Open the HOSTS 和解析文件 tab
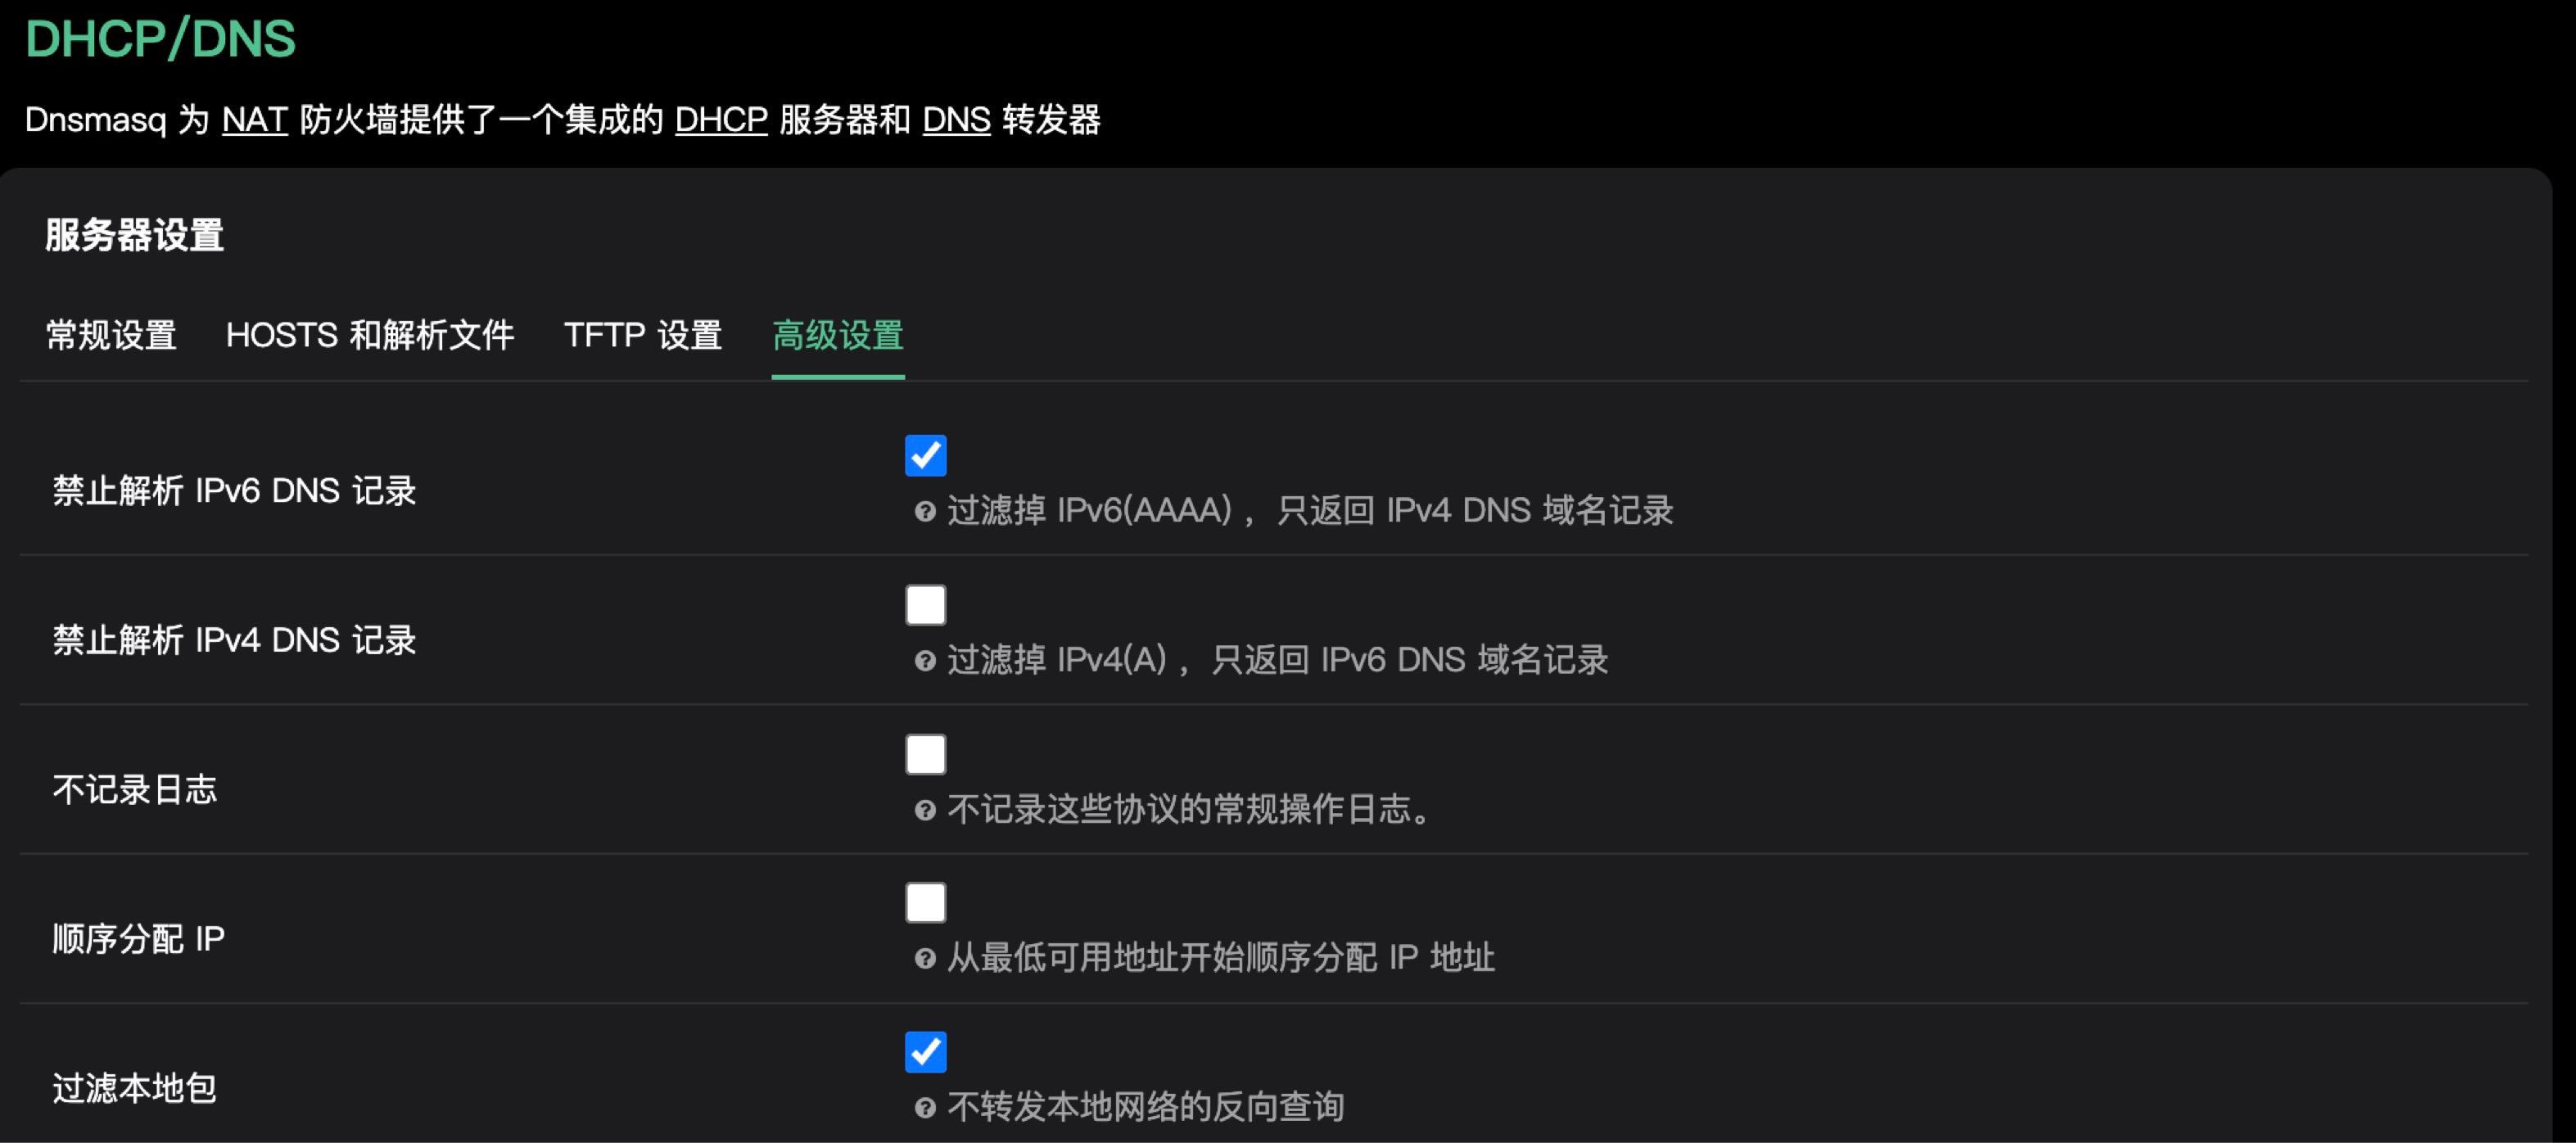2576x1143 pixels. 370,335
